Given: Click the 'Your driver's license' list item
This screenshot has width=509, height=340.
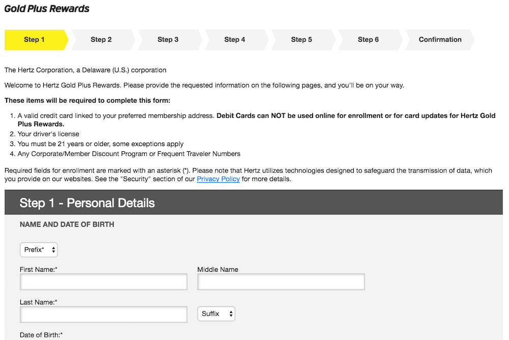Looking at the screenshot, I should tap(48, 134).
